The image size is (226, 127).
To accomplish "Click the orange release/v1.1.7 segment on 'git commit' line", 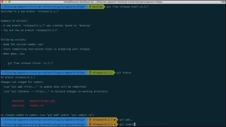I will [102, 124].
